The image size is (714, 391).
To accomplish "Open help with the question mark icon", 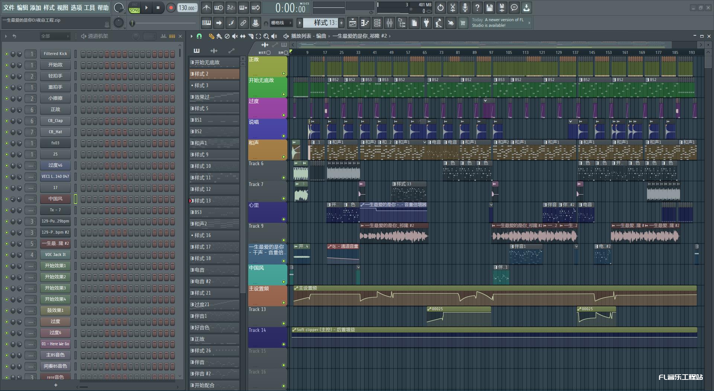I will tap(477, 7).
